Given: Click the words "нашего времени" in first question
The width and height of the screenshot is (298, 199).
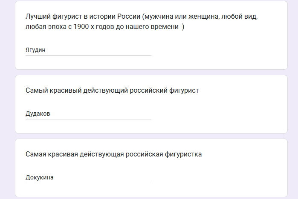Looking at the screenshot, I should pos(153,26).
